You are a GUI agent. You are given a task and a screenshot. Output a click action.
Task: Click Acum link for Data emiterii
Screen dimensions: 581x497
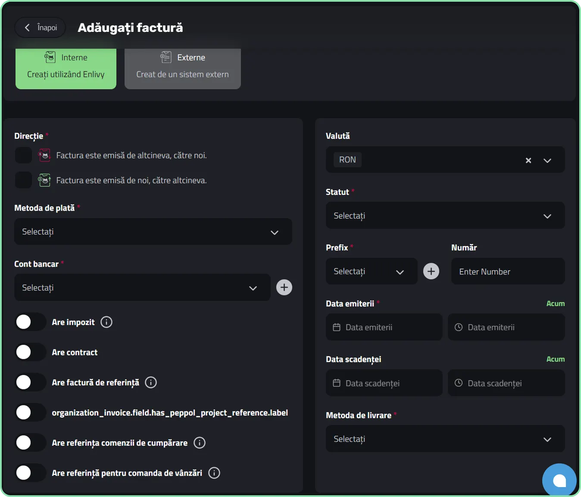click(x=556, y=303)
